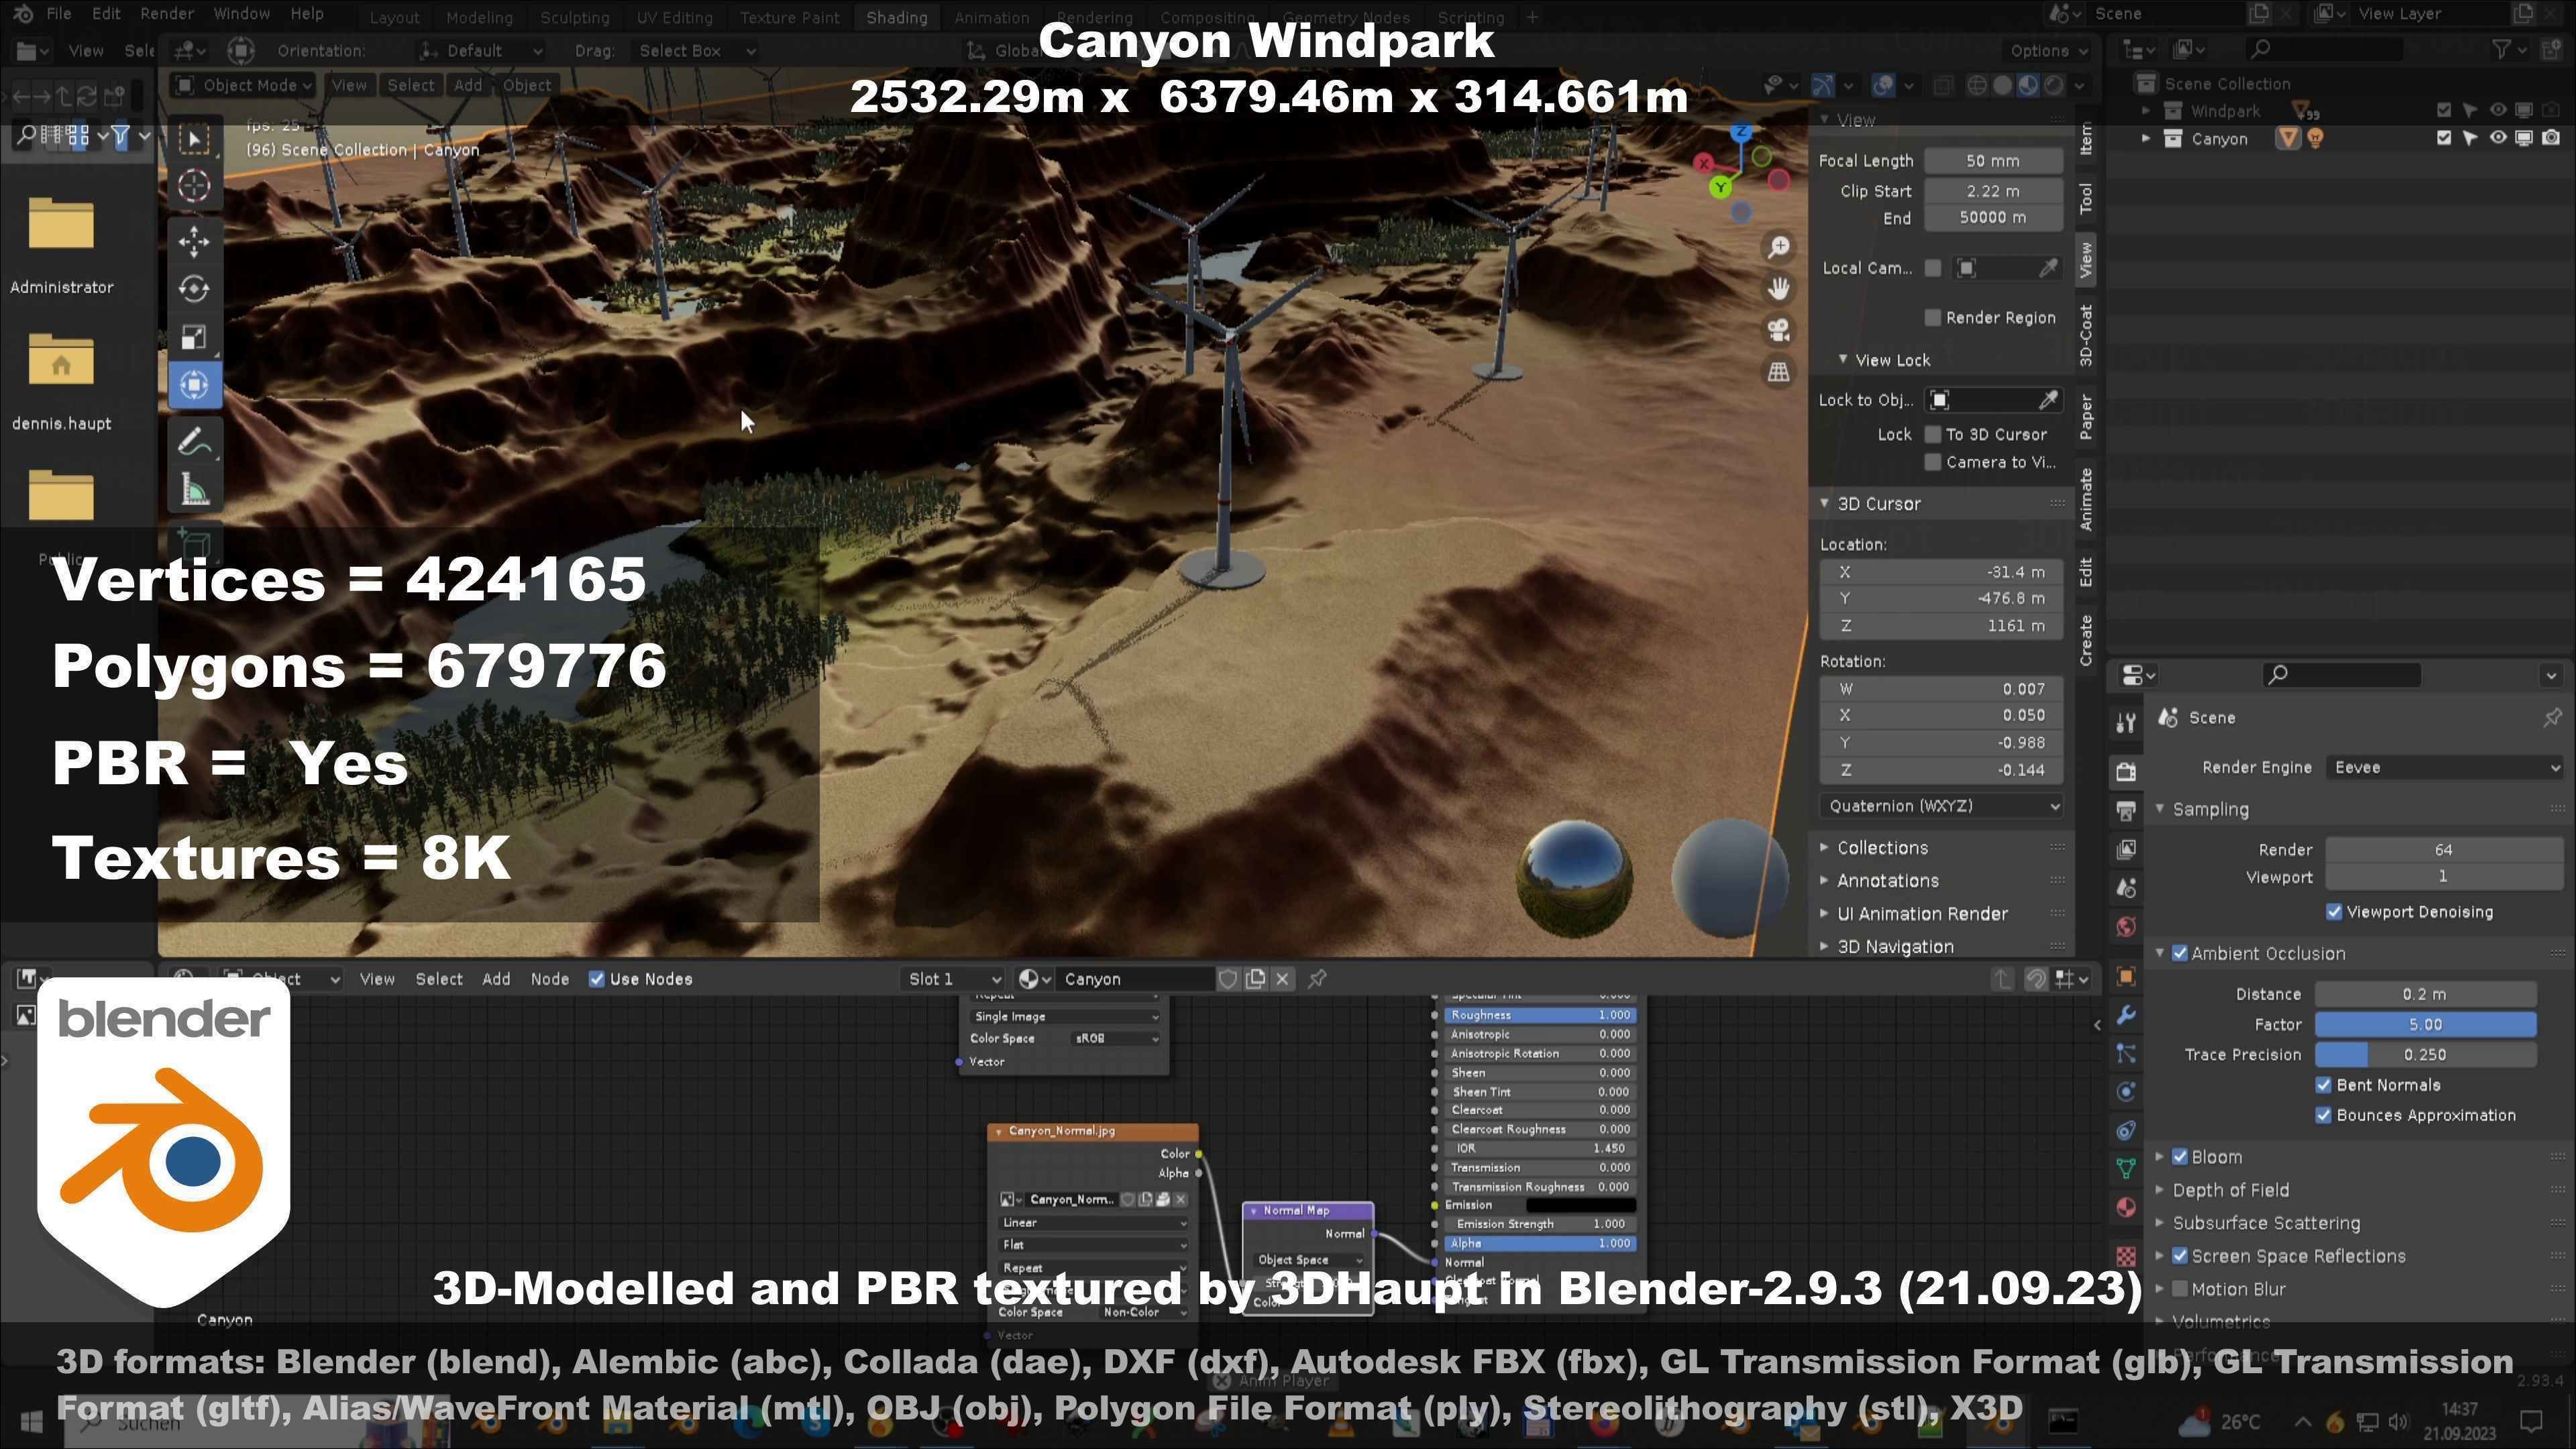Screen dimensions: 2576x1449
Task: Toggle Use Nodes checkbox
Action: tap(597, 980)
